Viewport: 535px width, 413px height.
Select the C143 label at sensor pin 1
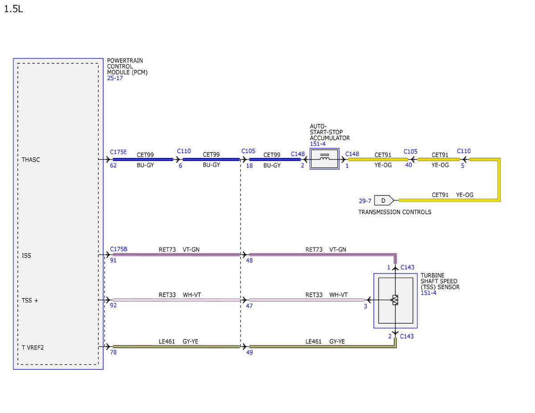click(x=407, y=267)
